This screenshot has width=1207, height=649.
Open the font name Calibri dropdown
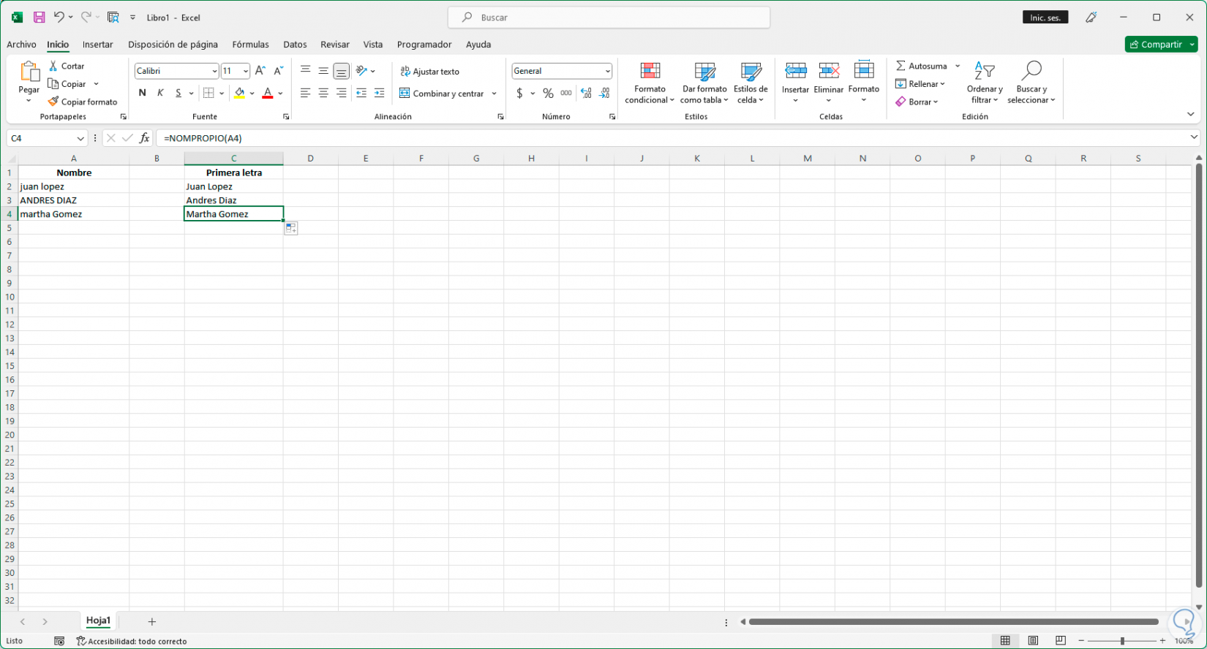[x=214, y=71]
